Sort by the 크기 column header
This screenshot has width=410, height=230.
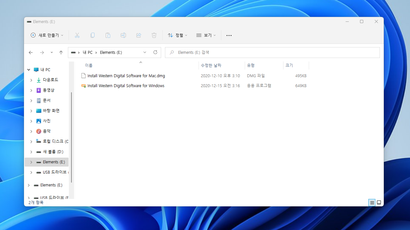[296, 65]
